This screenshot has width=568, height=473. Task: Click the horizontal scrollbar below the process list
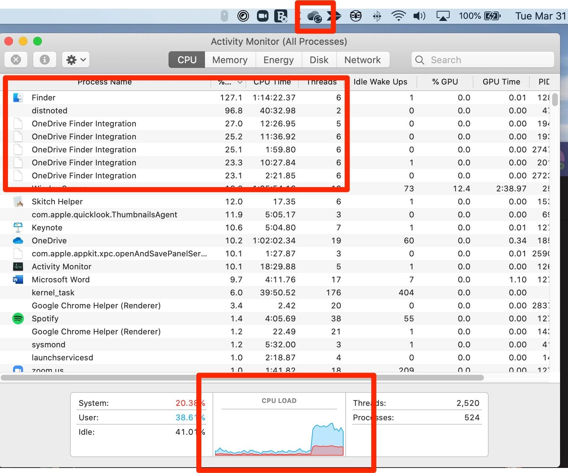(242, 378)
